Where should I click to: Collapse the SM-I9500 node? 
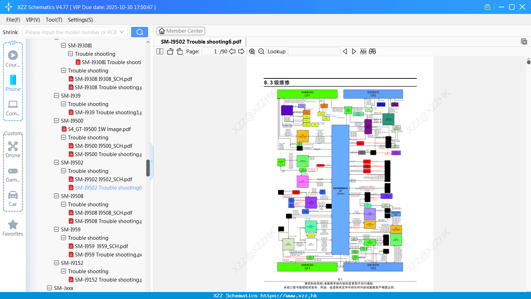point(56,121)
